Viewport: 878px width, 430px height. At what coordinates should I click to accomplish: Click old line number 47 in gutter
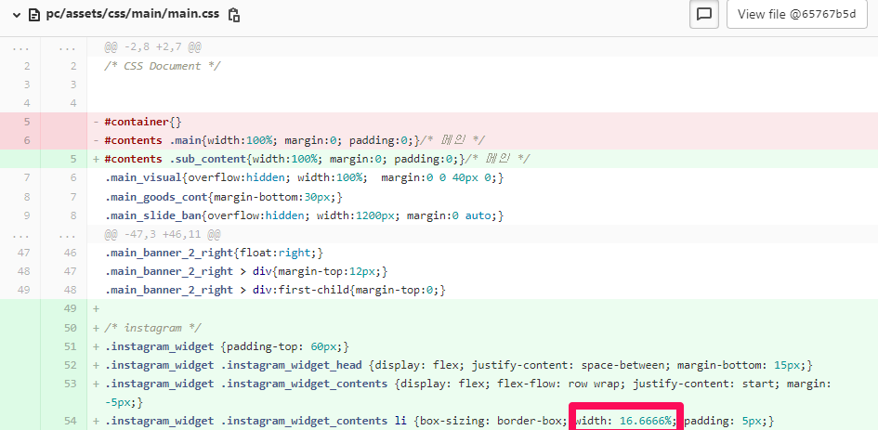pyautogui.click(x=27, y=253)
